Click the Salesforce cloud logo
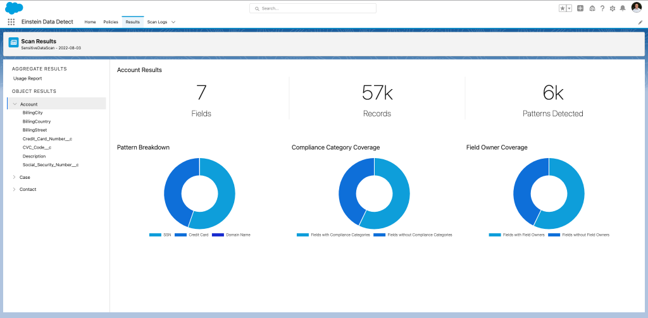 point(14,8)
